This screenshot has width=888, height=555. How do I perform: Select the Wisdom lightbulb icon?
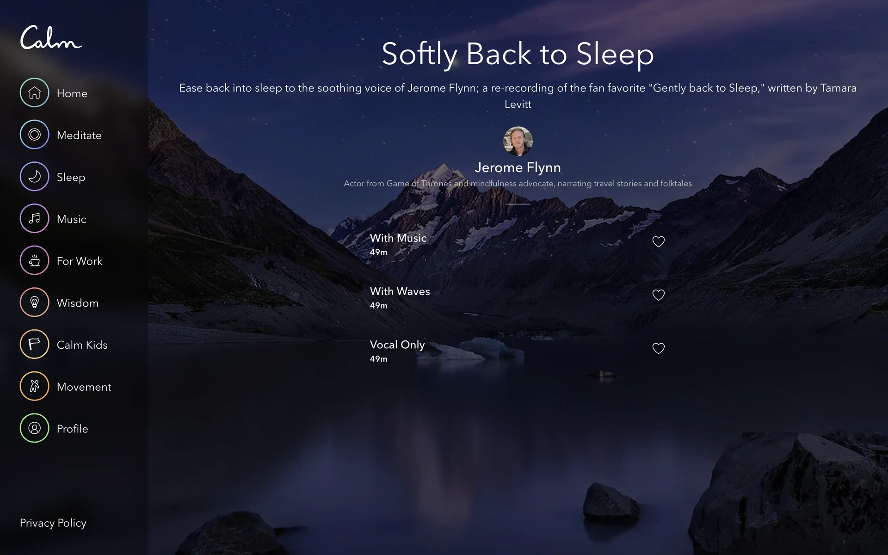coord(34,302)
